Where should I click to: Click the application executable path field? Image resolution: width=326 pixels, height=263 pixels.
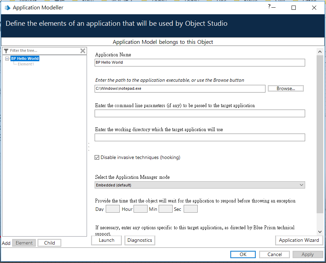coord(180,89)
